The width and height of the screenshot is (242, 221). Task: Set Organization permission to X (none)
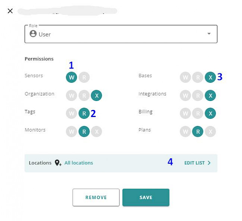coord(96,95)
